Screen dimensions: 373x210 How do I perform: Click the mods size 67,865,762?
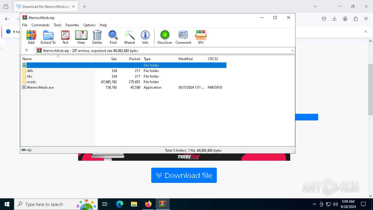click(109, 82)
